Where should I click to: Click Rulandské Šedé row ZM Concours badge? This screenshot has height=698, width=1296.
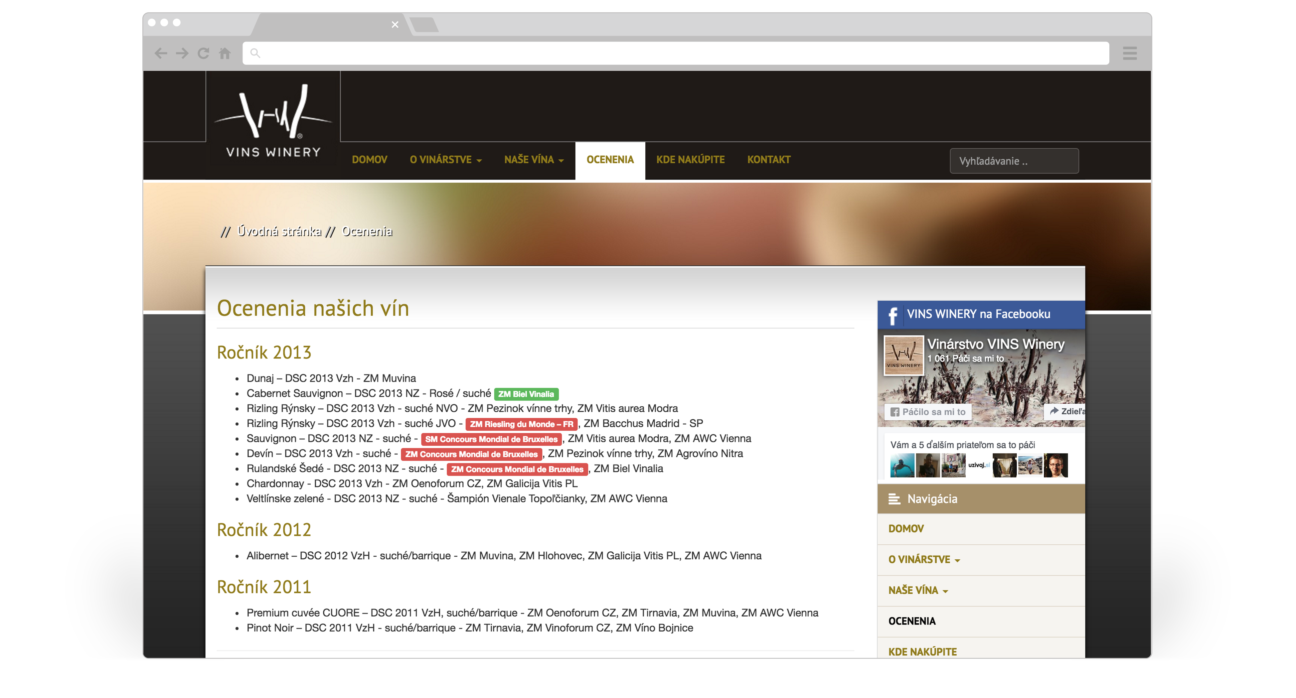click(x=517, y=470)
